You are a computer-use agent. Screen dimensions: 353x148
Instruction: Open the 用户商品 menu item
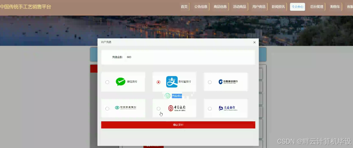click(259, 7)
